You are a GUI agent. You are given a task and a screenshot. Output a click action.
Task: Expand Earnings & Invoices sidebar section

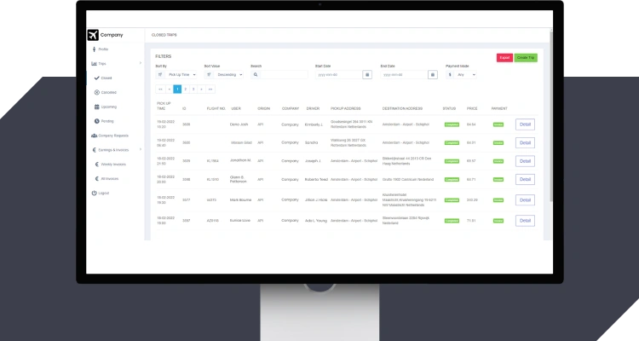[116, 150]
